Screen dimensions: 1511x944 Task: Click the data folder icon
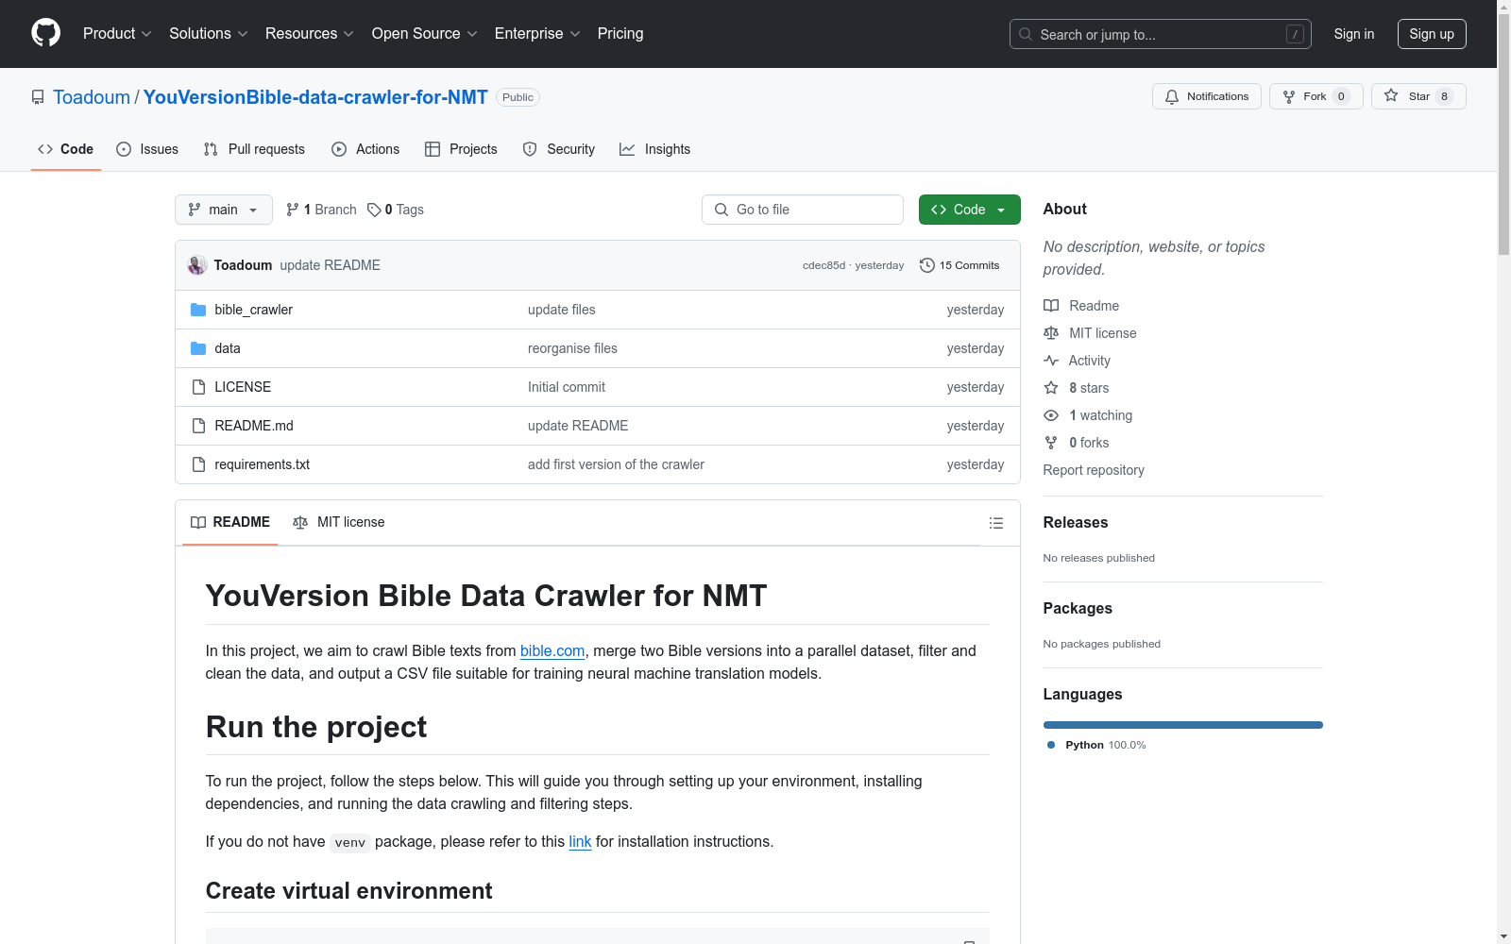(x=198, y=348)
